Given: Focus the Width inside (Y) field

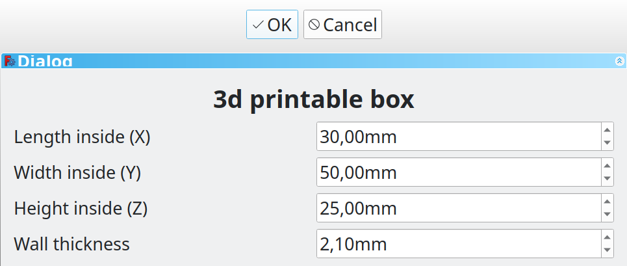Looking at the screenshot, I should 459,172.
